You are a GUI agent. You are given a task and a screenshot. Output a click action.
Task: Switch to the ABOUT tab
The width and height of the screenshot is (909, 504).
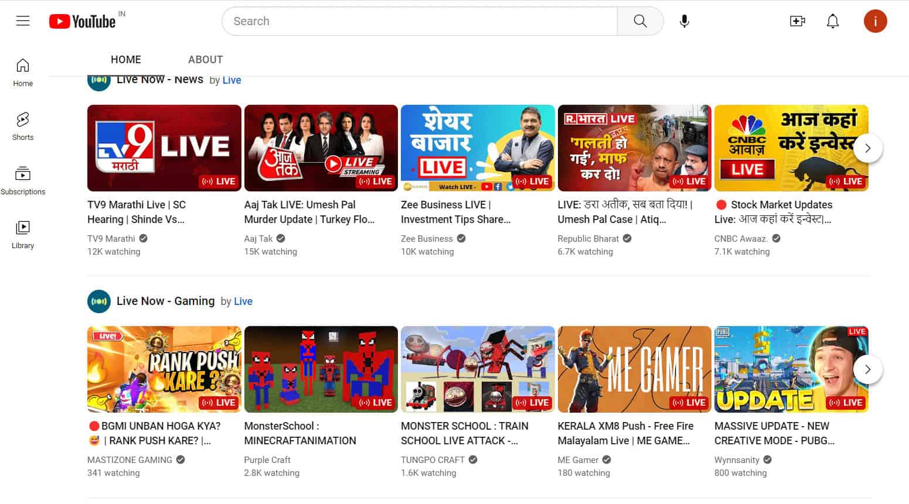point(205,59)
